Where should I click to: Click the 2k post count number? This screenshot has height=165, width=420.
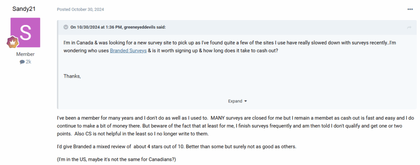coord(28,62)
